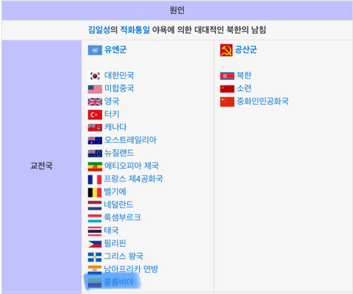Image resolution: width=353 pixels, height=294 pixels.
Task: Click the UN flag icon beside 유엔군
Action: [95, 50]
